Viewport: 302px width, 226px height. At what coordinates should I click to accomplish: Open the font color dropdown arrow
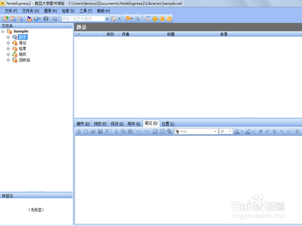(242, 132)
